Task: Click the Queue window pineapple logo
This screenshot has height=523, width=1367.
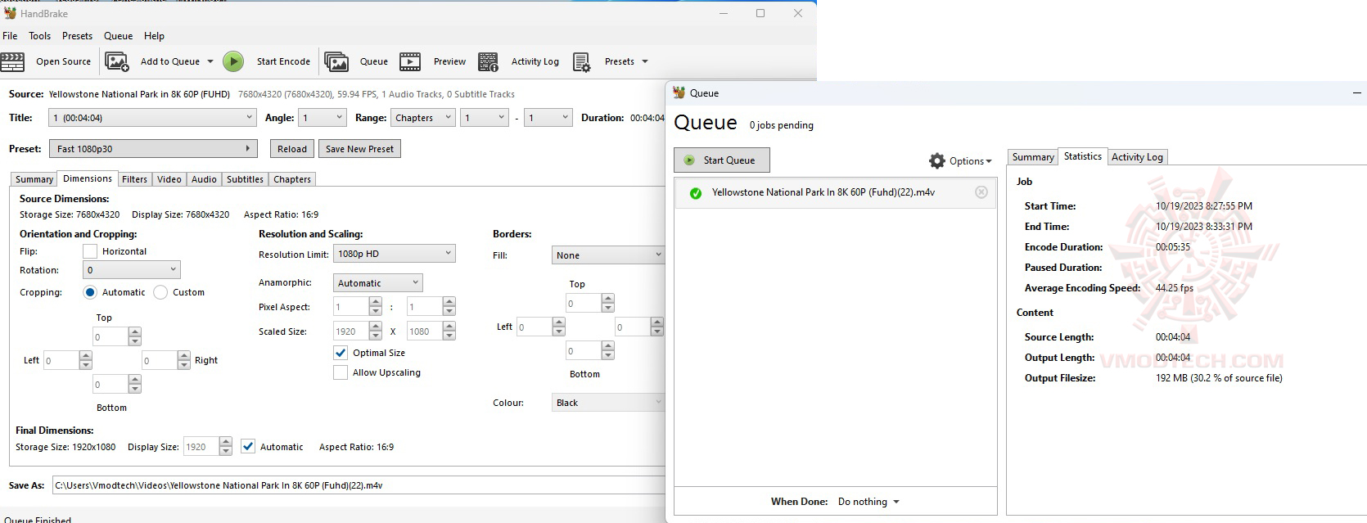Action: 679,92
